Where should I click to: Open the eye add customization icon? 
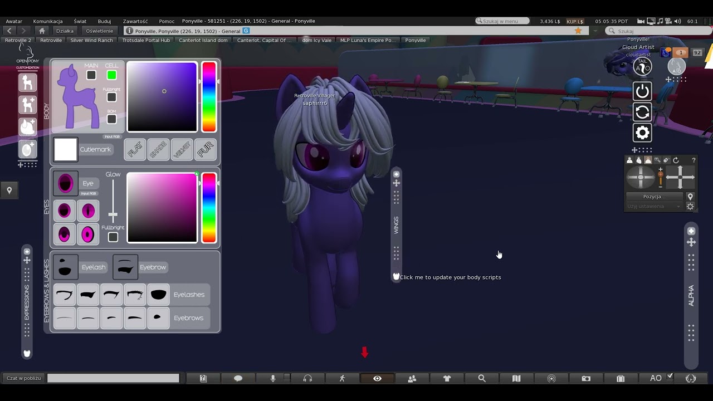28,149
